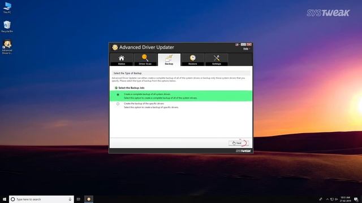Open the Restore tab
The height and width of the screenshot is (203, 362).
click(193, 60)
